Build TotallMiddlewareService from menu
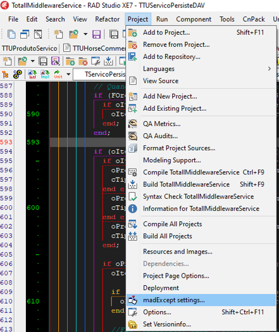 pos(201,184)
